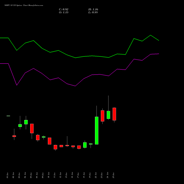Select the high value H: 1.16
184x184 pixels.
pyautogui.click(x=93, y=10)
